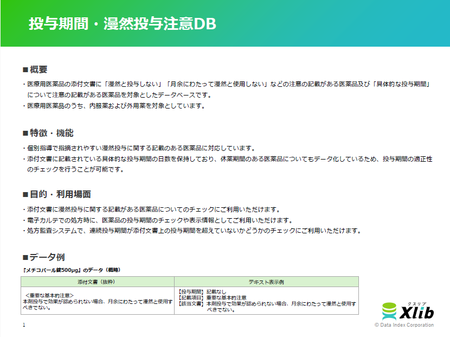Click the 【該当文書】 line in the table
The image size is (450, 337).
[267, 304]
